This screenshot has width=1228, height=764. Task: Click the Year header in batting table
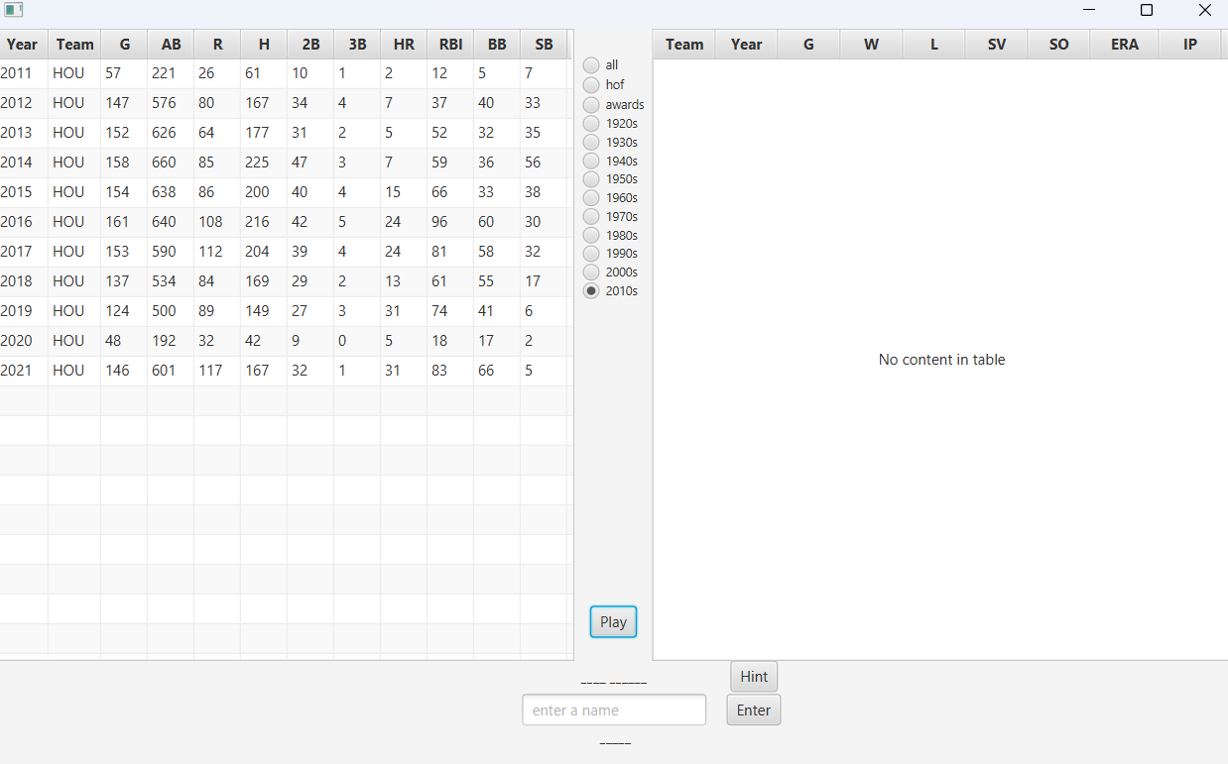(22, 44)
